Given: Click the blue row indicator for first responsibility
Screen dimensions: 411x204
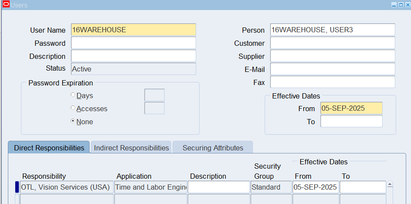Looking at the screenshot, I should pyautogui.click(x=17, y=187).
